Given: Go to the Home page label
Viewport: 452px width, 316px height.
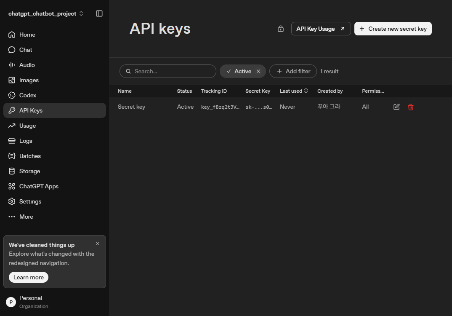Looking at the screenshot, I should (x=27, y=35).
